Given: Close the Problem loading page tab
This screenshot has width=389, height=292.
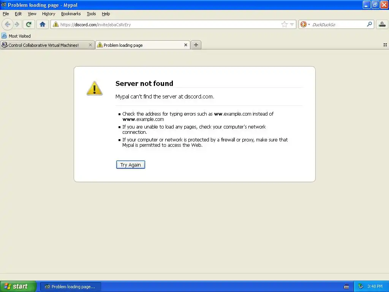Looking at the screenshot, I should [x=185, y=45].
